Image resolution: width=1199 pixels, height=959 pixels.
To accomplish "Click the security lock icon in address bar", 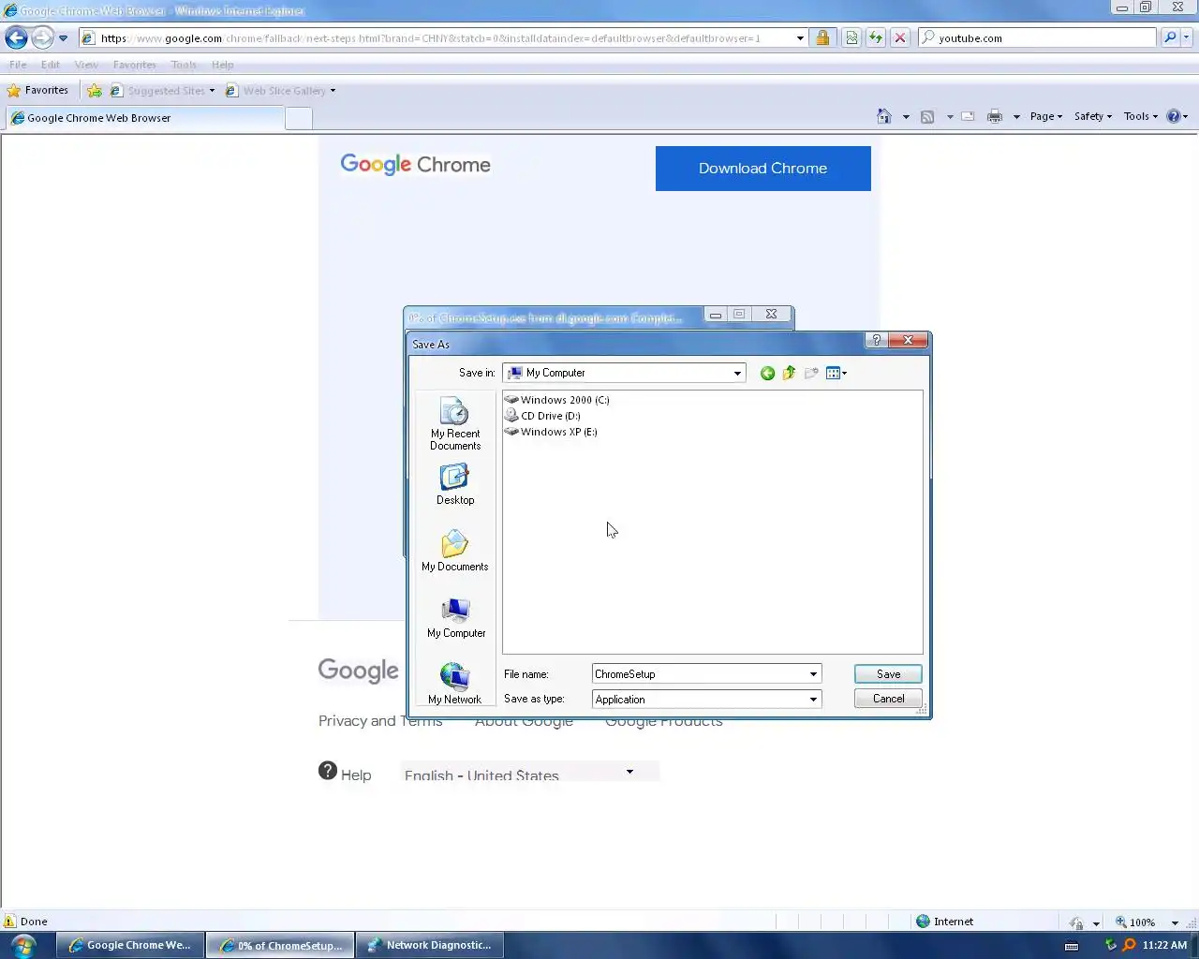I will pos(822,38).
